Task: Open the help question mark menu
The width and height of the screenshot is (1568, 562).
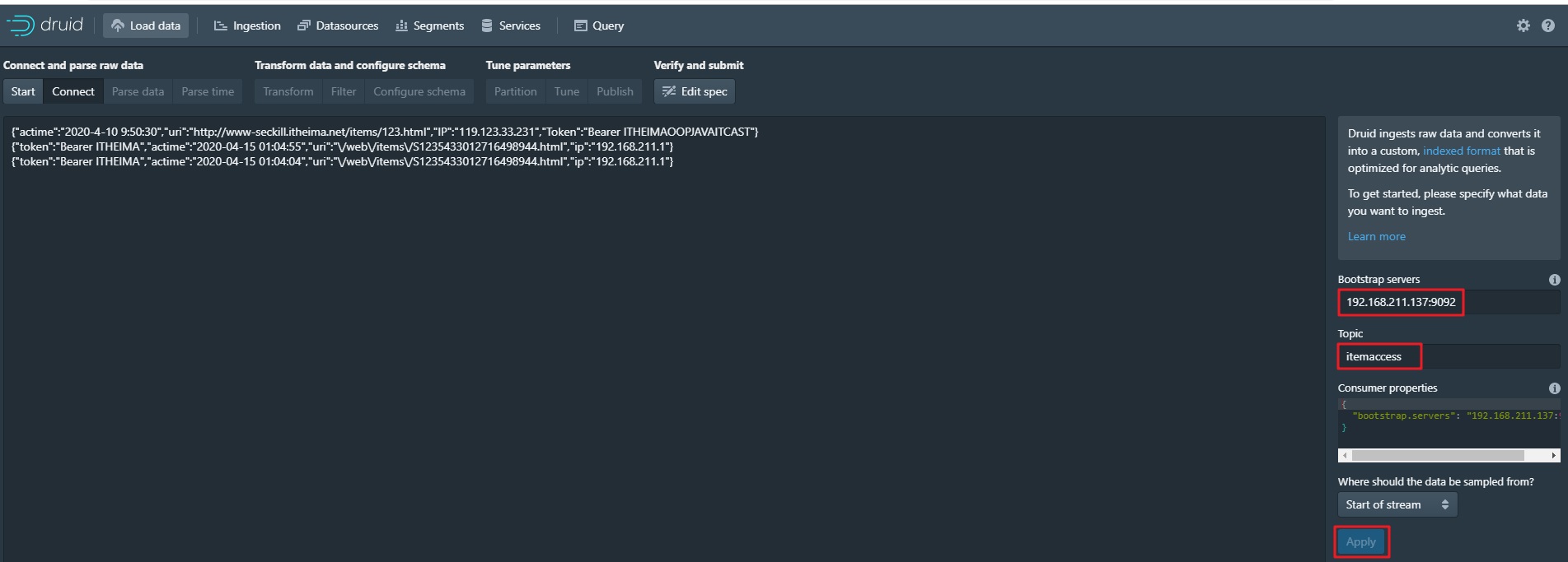Action: click(1548, 26)
